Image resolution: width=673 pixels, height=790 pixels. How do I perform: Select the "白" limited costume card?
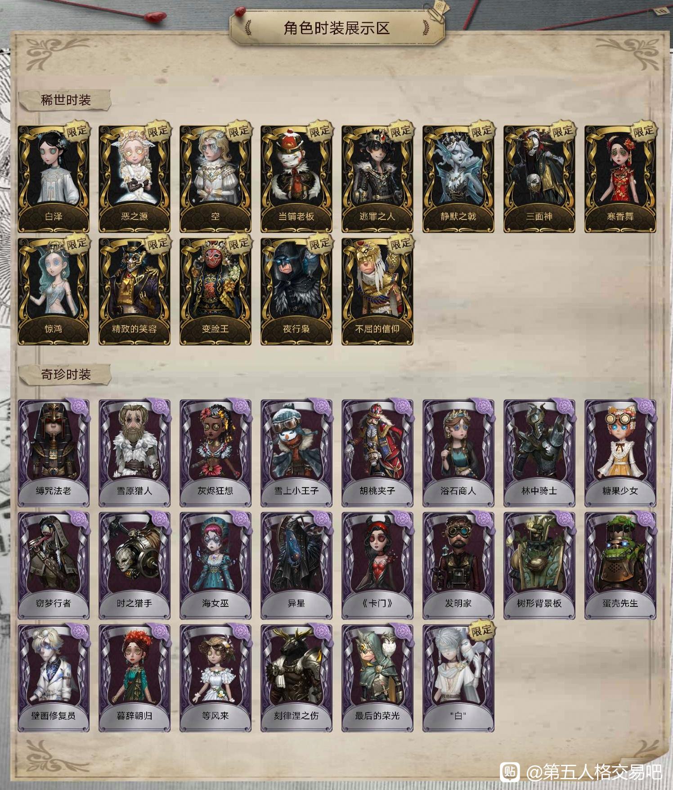[x=458, y=678]
